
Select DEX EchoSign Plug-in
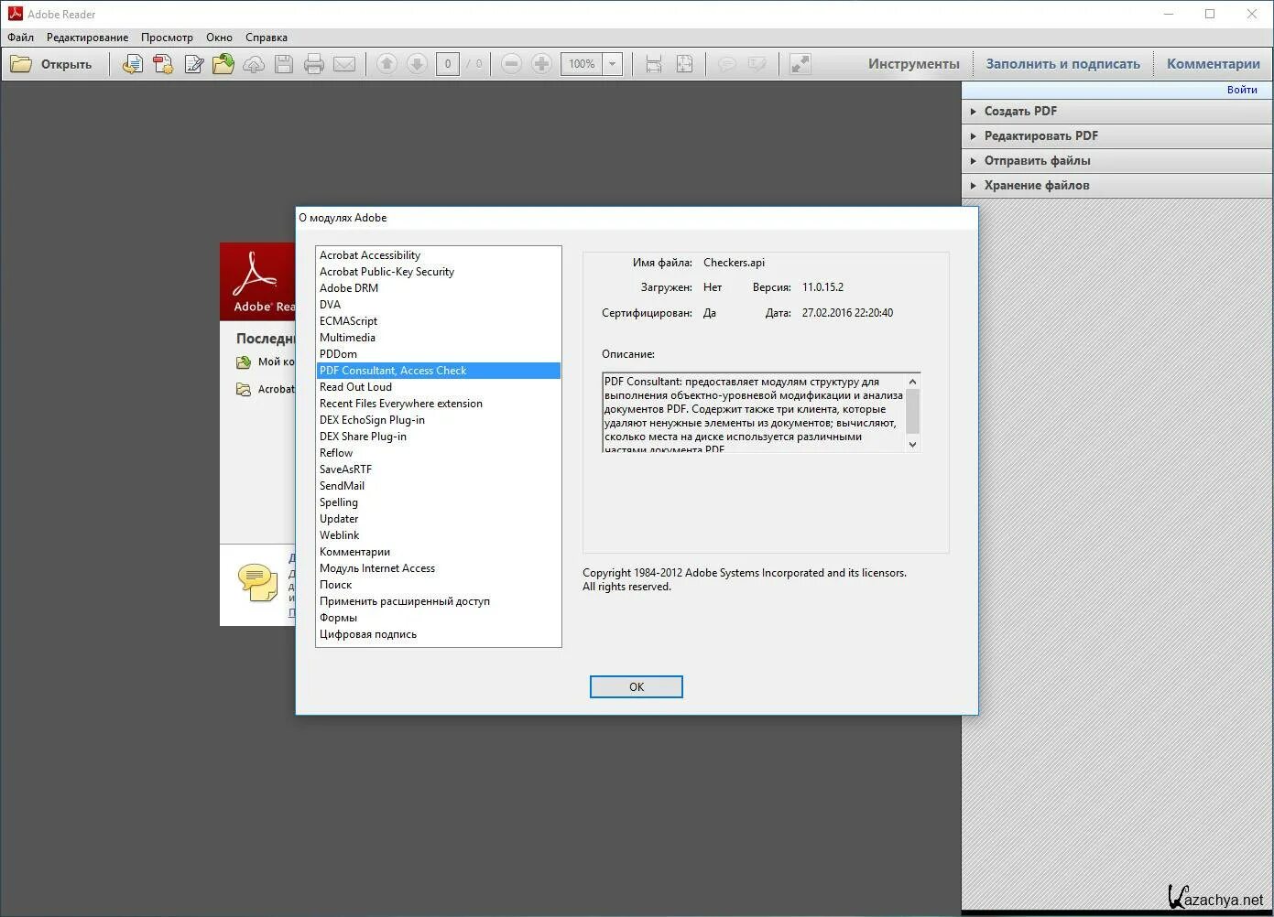(439, 420)
